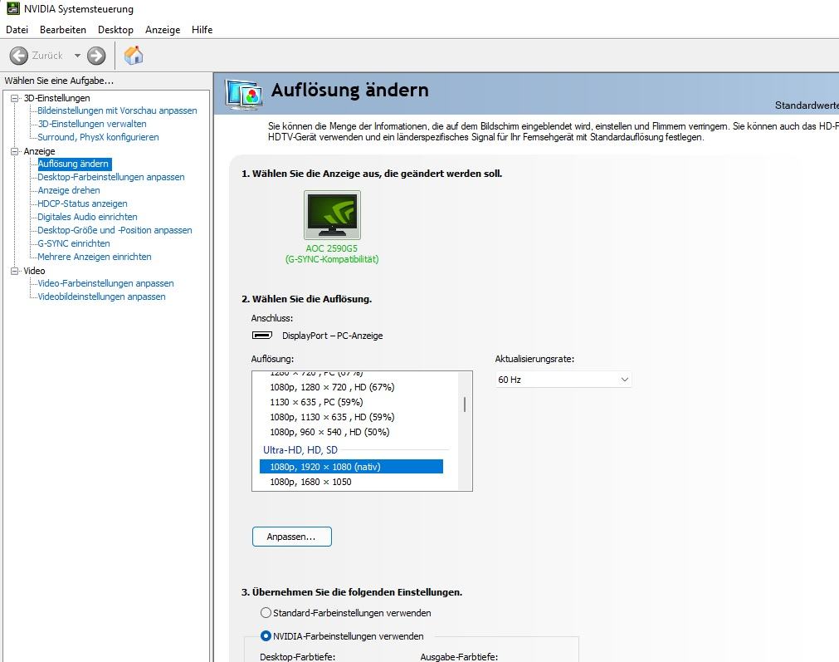The image size is (839, 662).
Task: Open the Datei menu
Action: pyautogui.click(x=17, y=30)
